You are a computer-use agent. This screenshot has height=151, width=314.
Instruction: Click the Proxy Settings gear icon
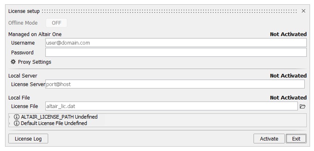[13, 62]
